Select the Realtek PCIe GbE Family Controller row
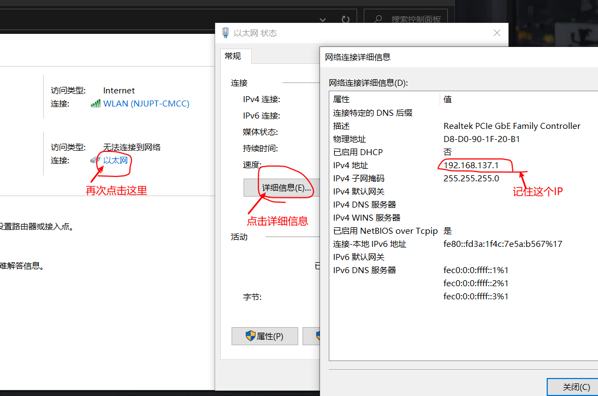The image size is (598, 396). tap(463, 126)
